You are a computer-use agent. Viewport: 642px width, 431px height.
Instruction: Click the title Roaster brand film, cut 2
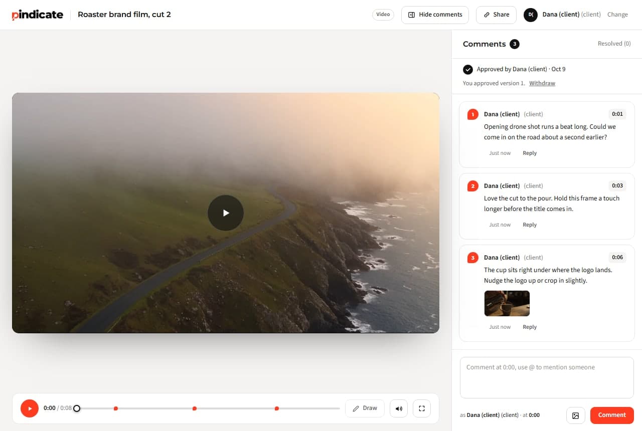[x=124, y=15]
